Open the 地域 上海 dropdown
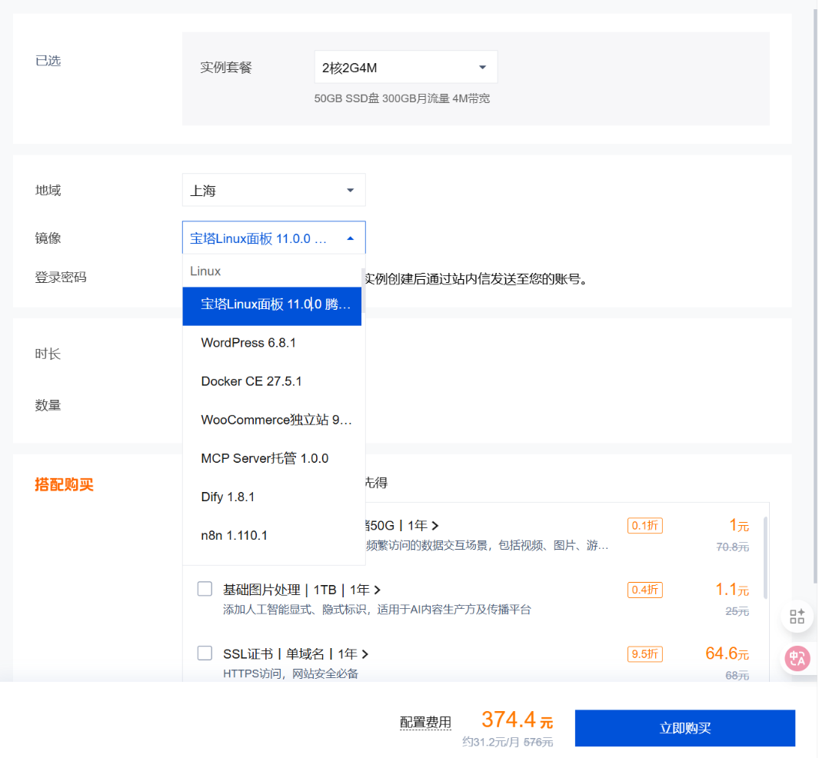819x758 pixels. click(273, 190)
